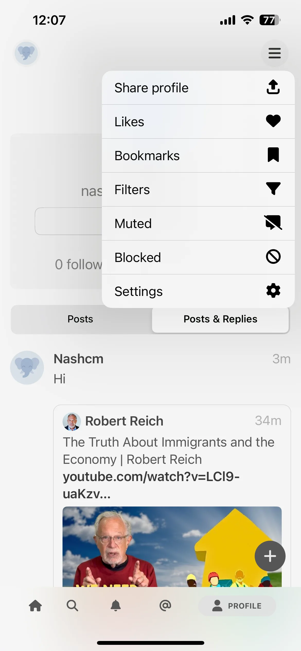
Task: Open mentions with the @ icon
Action: click(165, 605)
